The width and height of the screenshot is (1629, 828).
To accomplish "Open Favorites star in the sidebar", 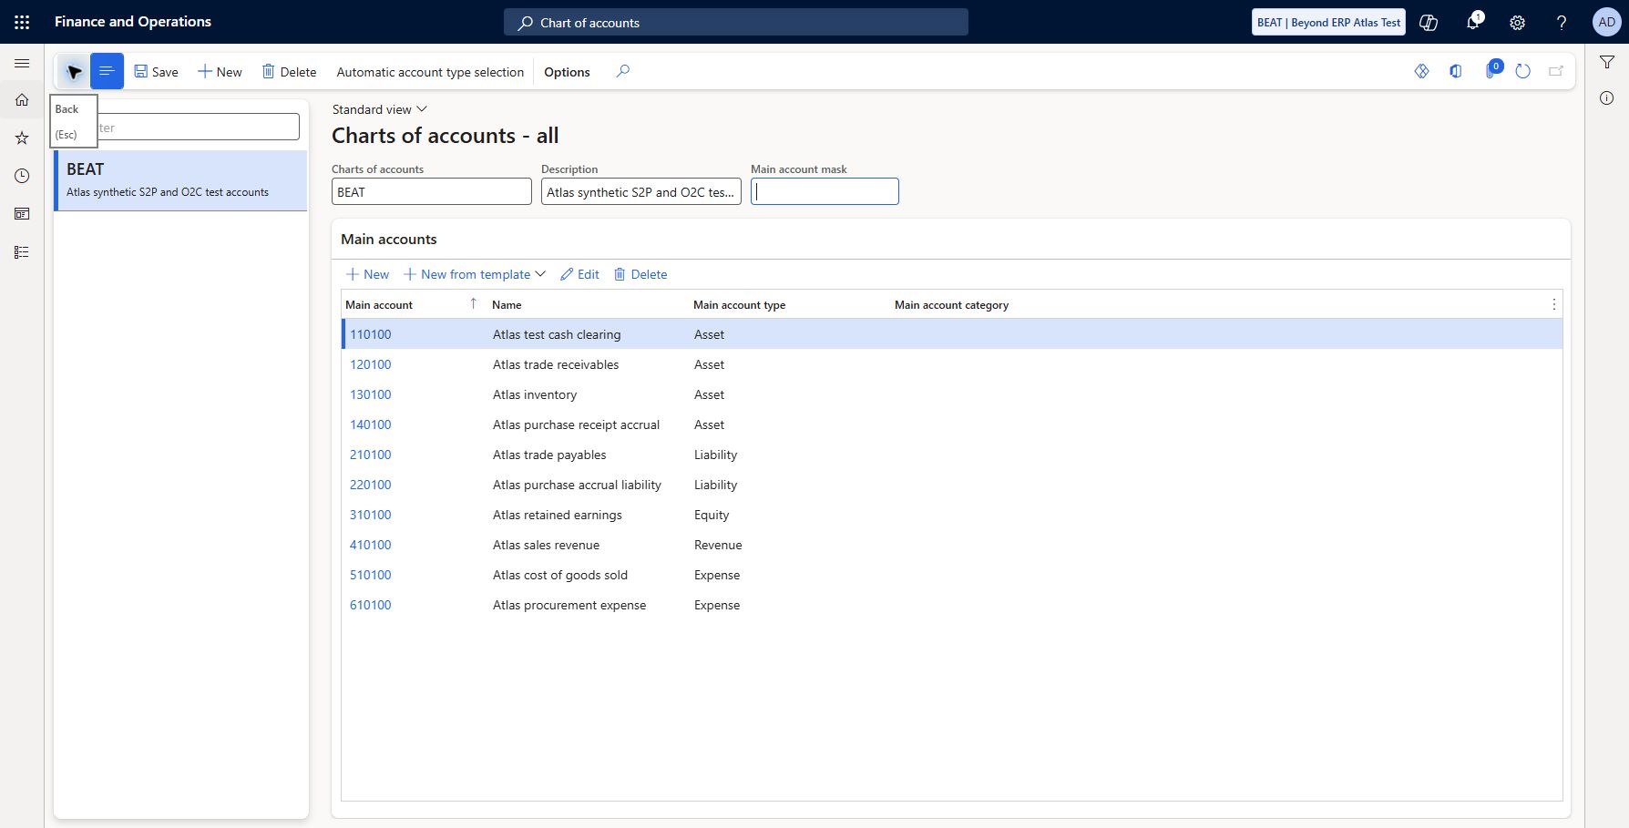I will [x=22, y=138].
